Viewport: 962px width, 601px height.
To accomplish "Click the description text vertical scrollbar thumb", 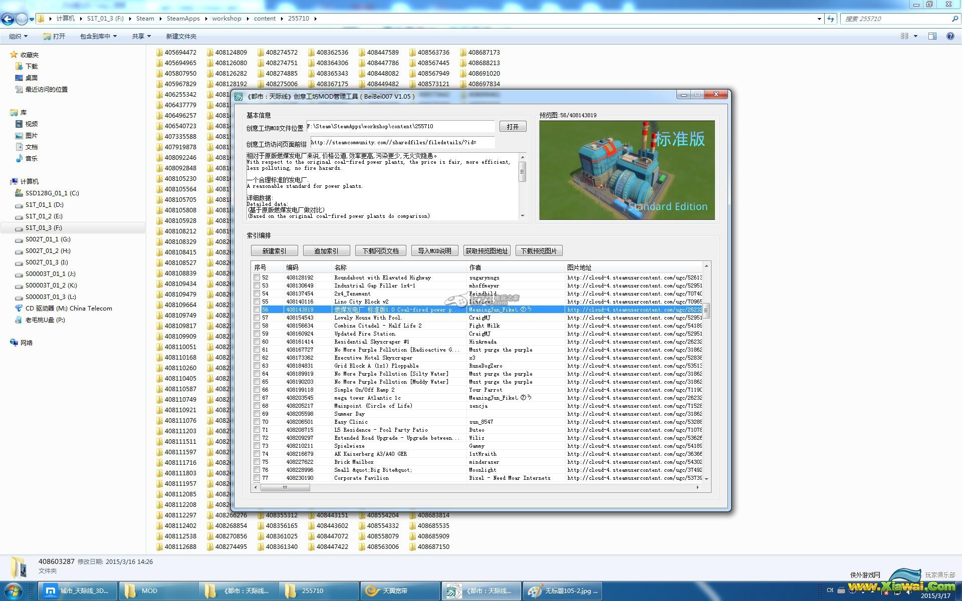I will click(522, 172).
